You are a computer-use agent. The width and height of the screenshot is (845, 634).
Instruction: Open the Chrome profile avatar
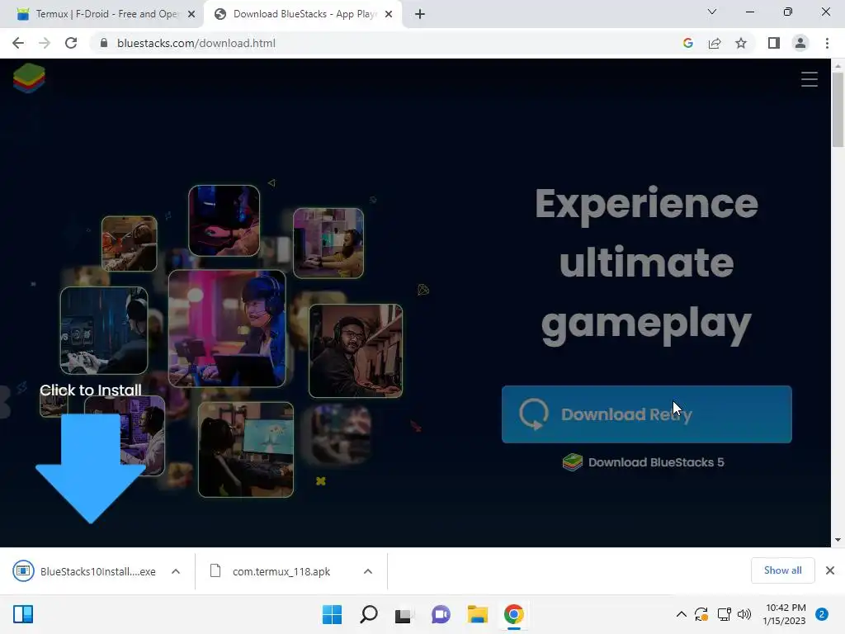tap(800, 43)
